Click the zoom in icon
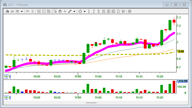Viewport: 192px width, 108px height. pos(39,11)
